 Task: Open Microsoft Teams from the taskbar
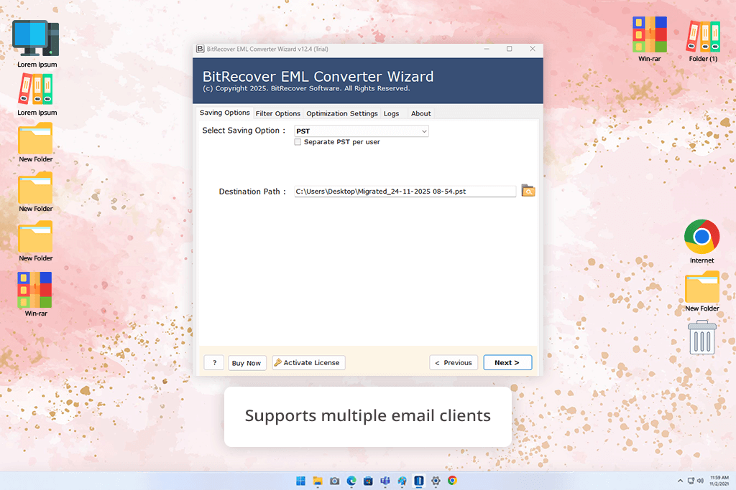coord(385,481)
